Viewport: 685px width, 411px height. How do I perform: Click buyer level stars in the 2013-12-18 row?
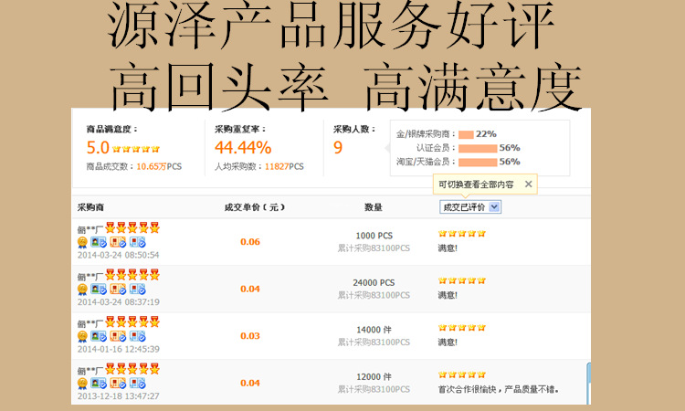click(132, 369)
